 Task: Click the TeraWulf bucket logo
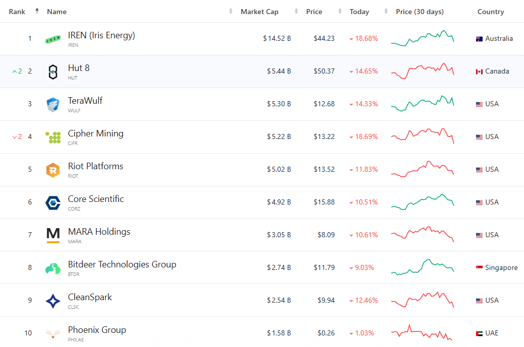[x=53, y=104]
